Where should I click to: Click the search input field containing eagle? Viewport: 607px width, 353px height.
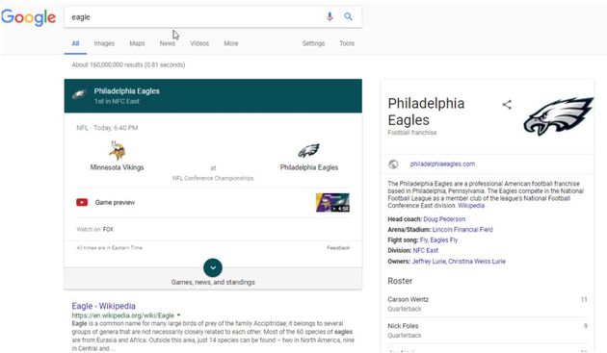click(x=194, y=17)
